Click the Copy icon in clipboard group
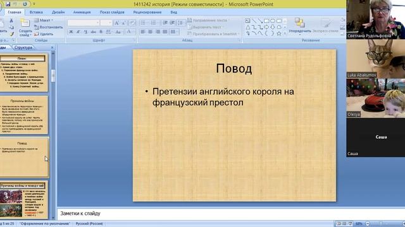405x227 pixels. pyautogui.click(x=11, y=27)
